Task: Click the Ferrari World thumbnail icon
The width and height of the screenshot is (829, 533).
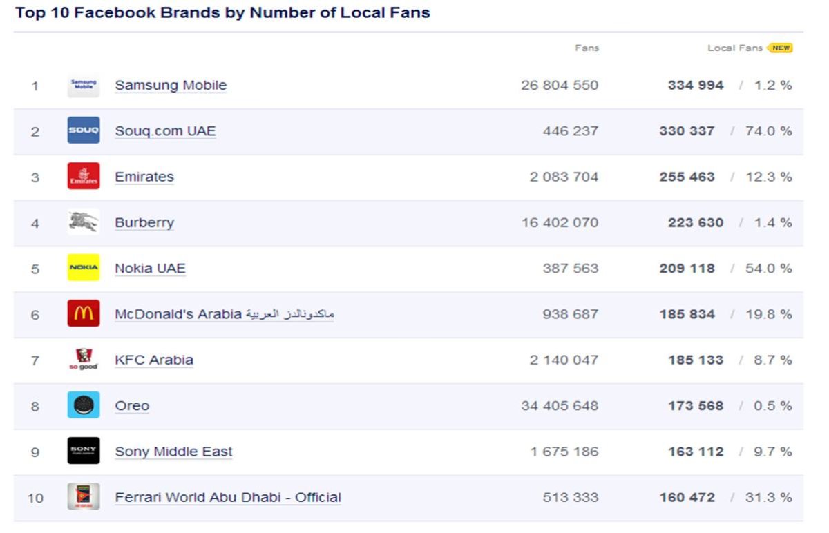Action: coord(84,496)
